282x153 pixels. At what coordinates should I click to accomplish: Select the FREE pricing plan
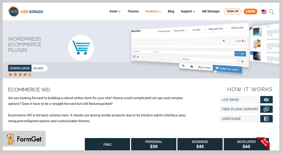[x=108, y=144]
